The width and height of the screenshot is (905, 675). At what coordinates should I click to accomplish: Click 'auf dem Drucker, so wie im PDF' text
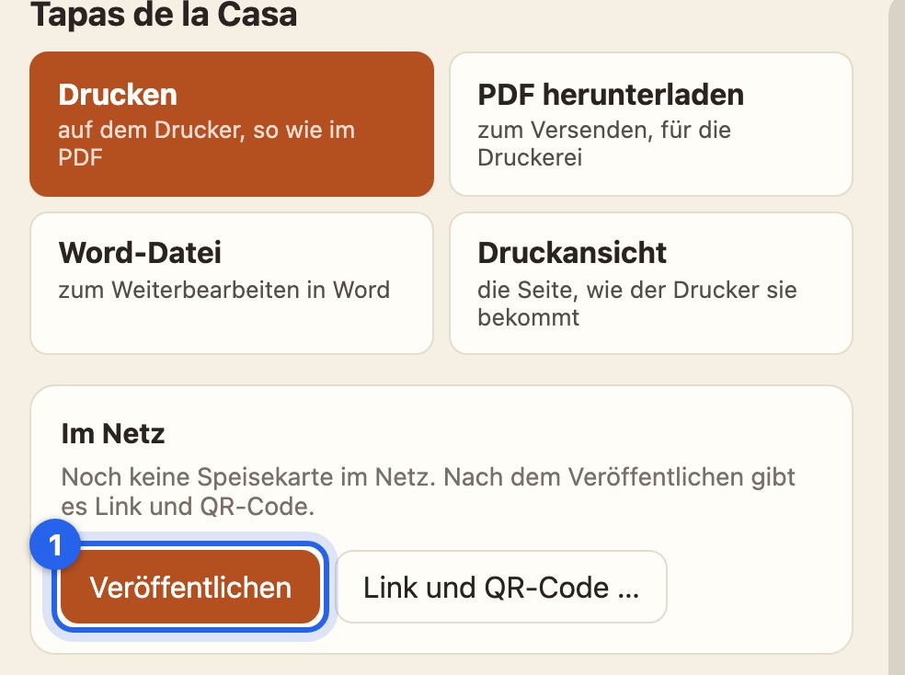click(207, 143)
